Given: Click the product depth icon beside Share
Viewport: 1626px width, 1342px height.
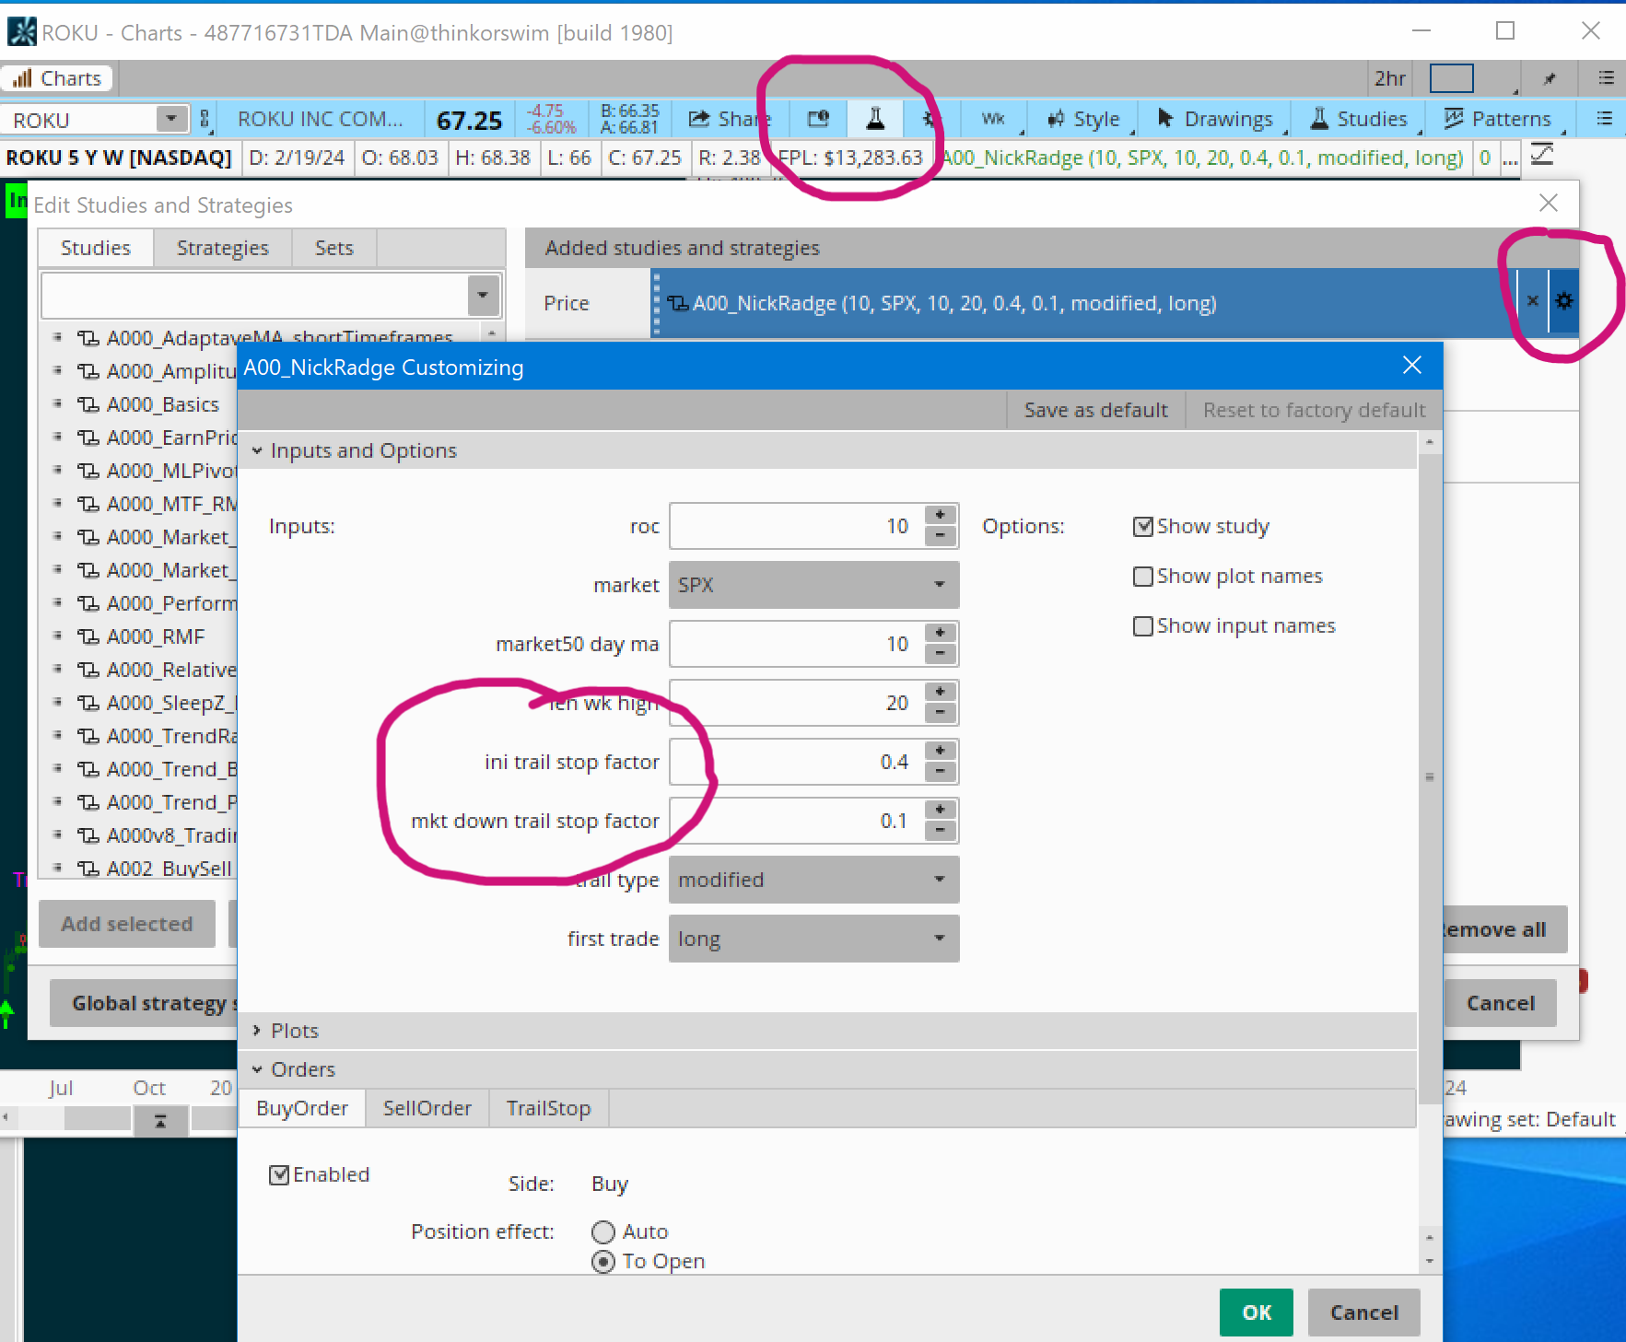Looking at the screenshot, I should point(818,119).
